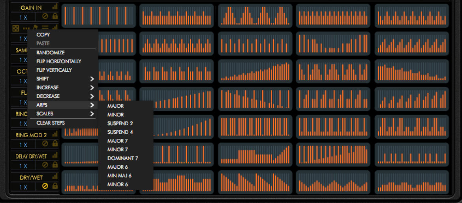Viewport: 462px width, 203px height.
Task: Select the smooth ascending ramp preset in center column
Action: (255, 71)
